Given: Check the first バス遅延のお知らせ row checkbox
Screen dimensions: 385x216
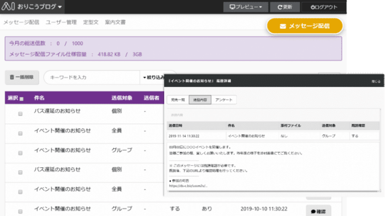Looking at the screenshot, I should click(x=20, y=114).
